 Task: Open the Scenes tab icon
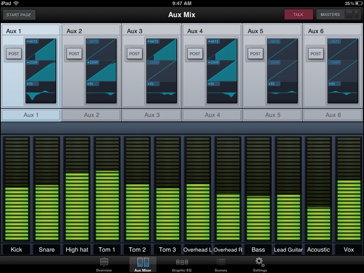point(220,262)
